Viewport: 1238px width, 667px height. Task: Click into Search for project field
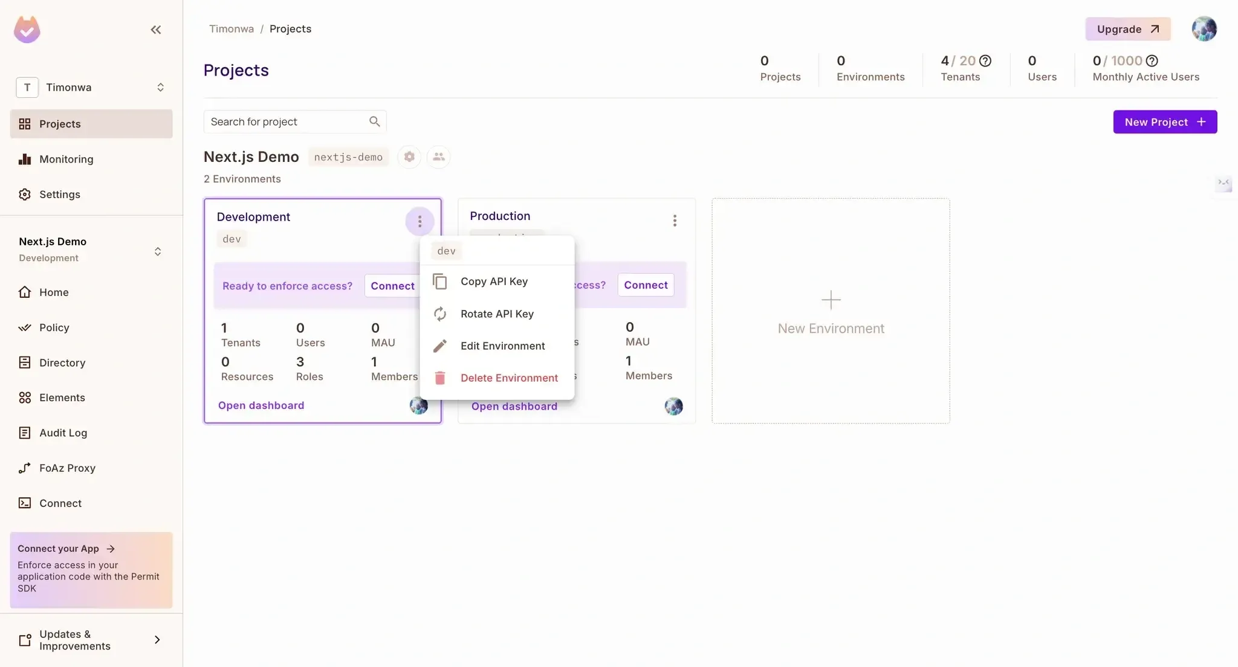click(x=284, y=122)
